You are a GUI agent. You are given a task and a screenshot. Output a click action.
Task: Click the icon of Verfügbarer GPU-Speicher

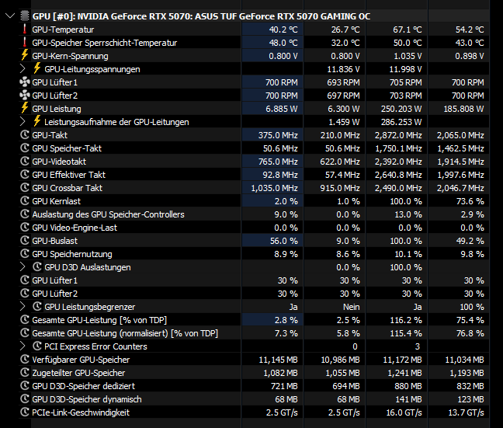25,359
